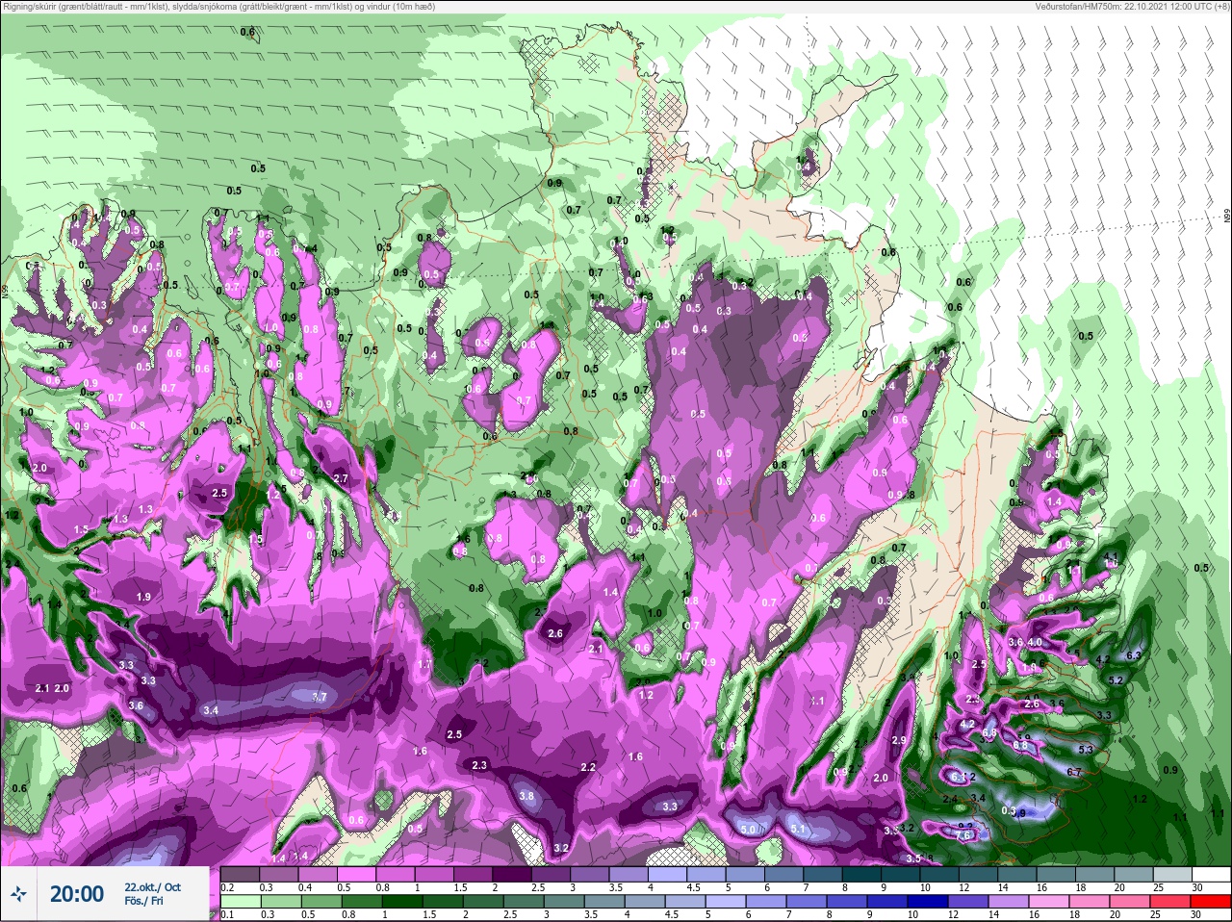The width and height of the screenshot is (1232, 922).
Task: Click the precipitation value 2.9 on the map
Action: pyautogui.click(x=899, y=740)
